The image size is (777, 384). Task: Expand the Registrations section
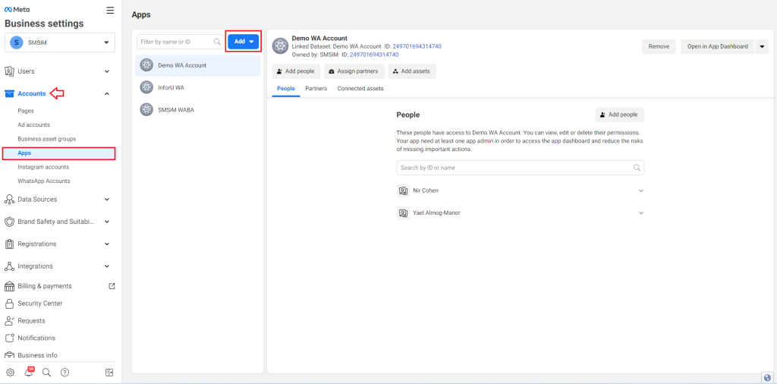tap(106, 244)
